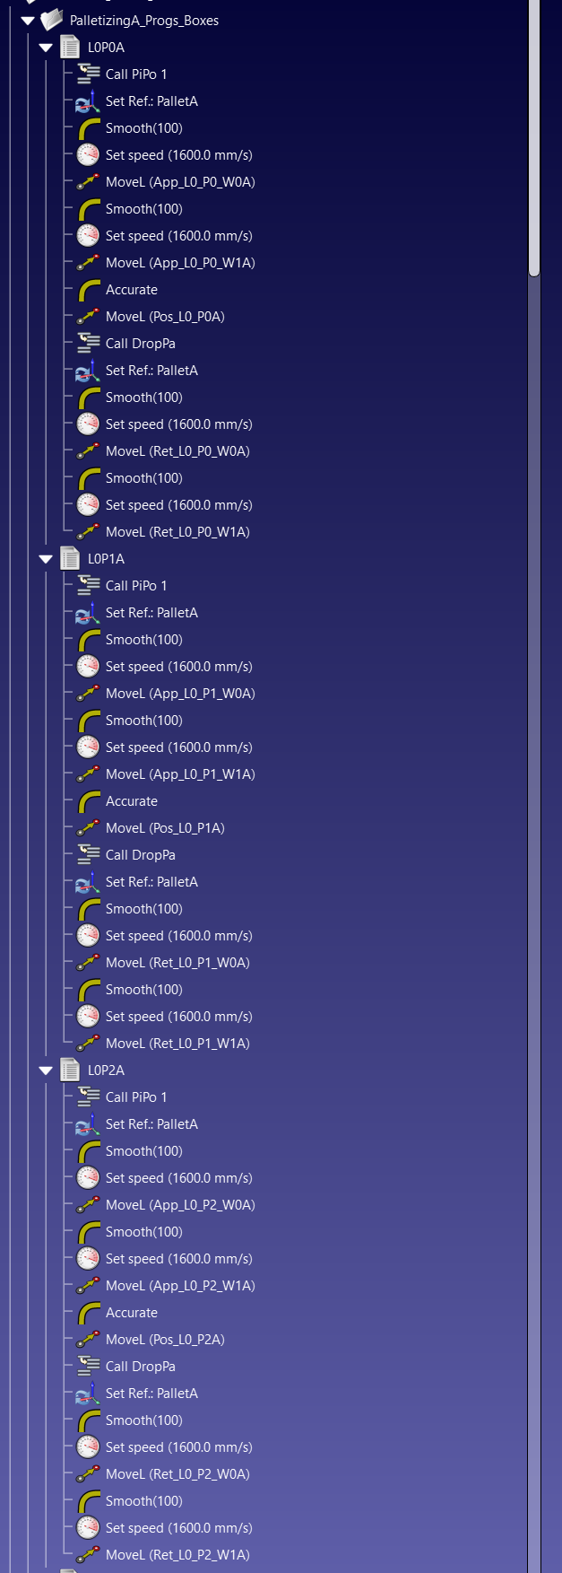
Task: Select Call DropPa in the L0P1A program
Action: [140, 855]
